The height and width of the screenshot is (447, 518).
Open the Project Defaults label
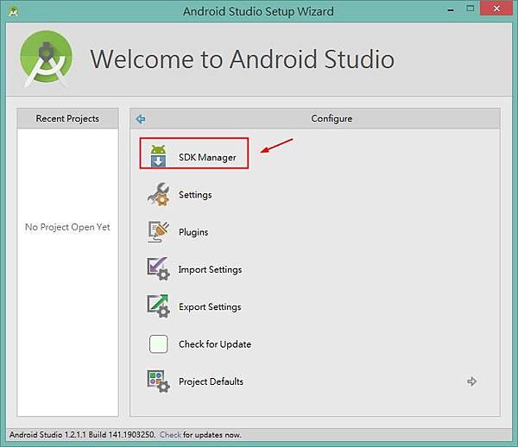[211, 381]
